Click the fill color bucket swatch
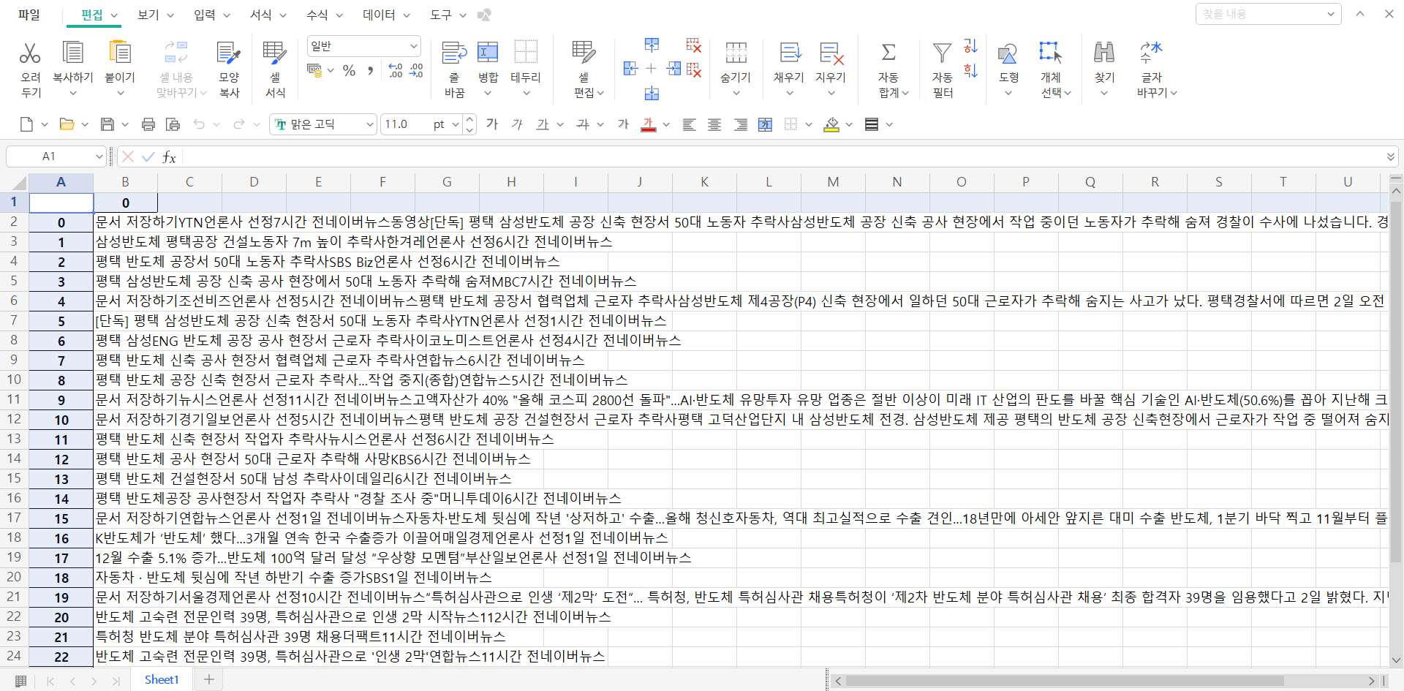1404x691 pixels. pyautogui.click(x=831, y=124)
